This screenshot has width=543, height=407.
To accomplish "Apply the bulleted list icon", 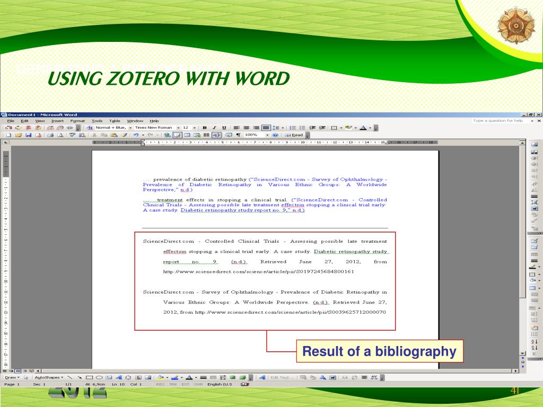I will [x=302, y=128].
